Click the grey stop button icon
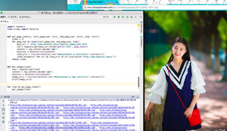227x131 pixels. point(136,17)
